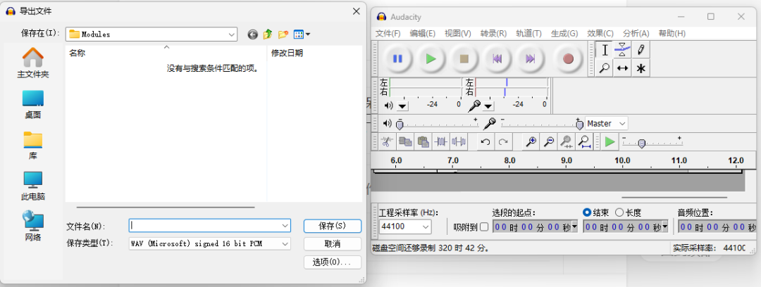
Task: Click the input volume slider handle
Action: 579,125
